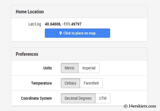Click the latitude value 40.64606
The image size is (160, 111).
tap(53, 24)
